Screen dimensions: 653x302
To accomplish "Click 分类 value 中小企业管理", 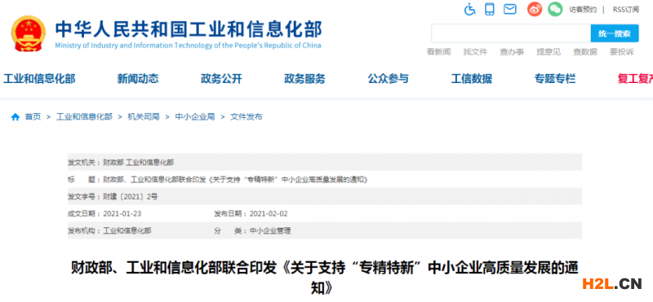I will [270, 231].
